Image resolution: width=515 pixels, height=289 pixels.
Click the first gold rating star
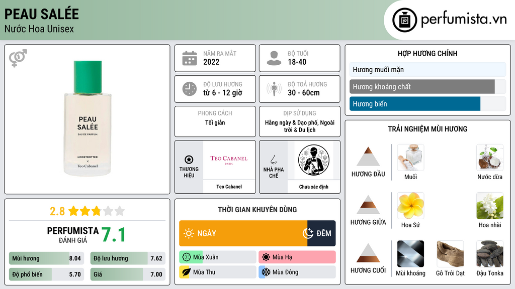point(73,211)
